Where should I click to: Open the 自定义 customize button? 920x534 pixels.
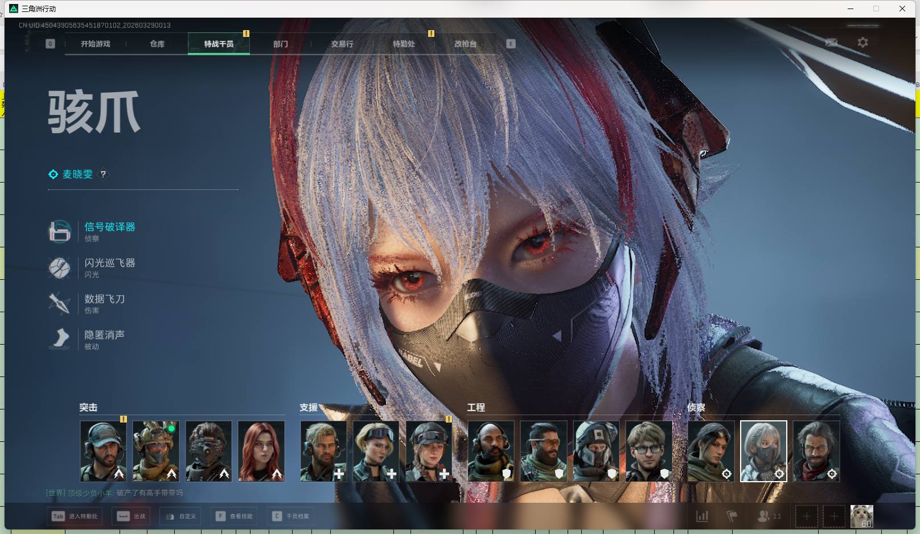coord(181,516)
